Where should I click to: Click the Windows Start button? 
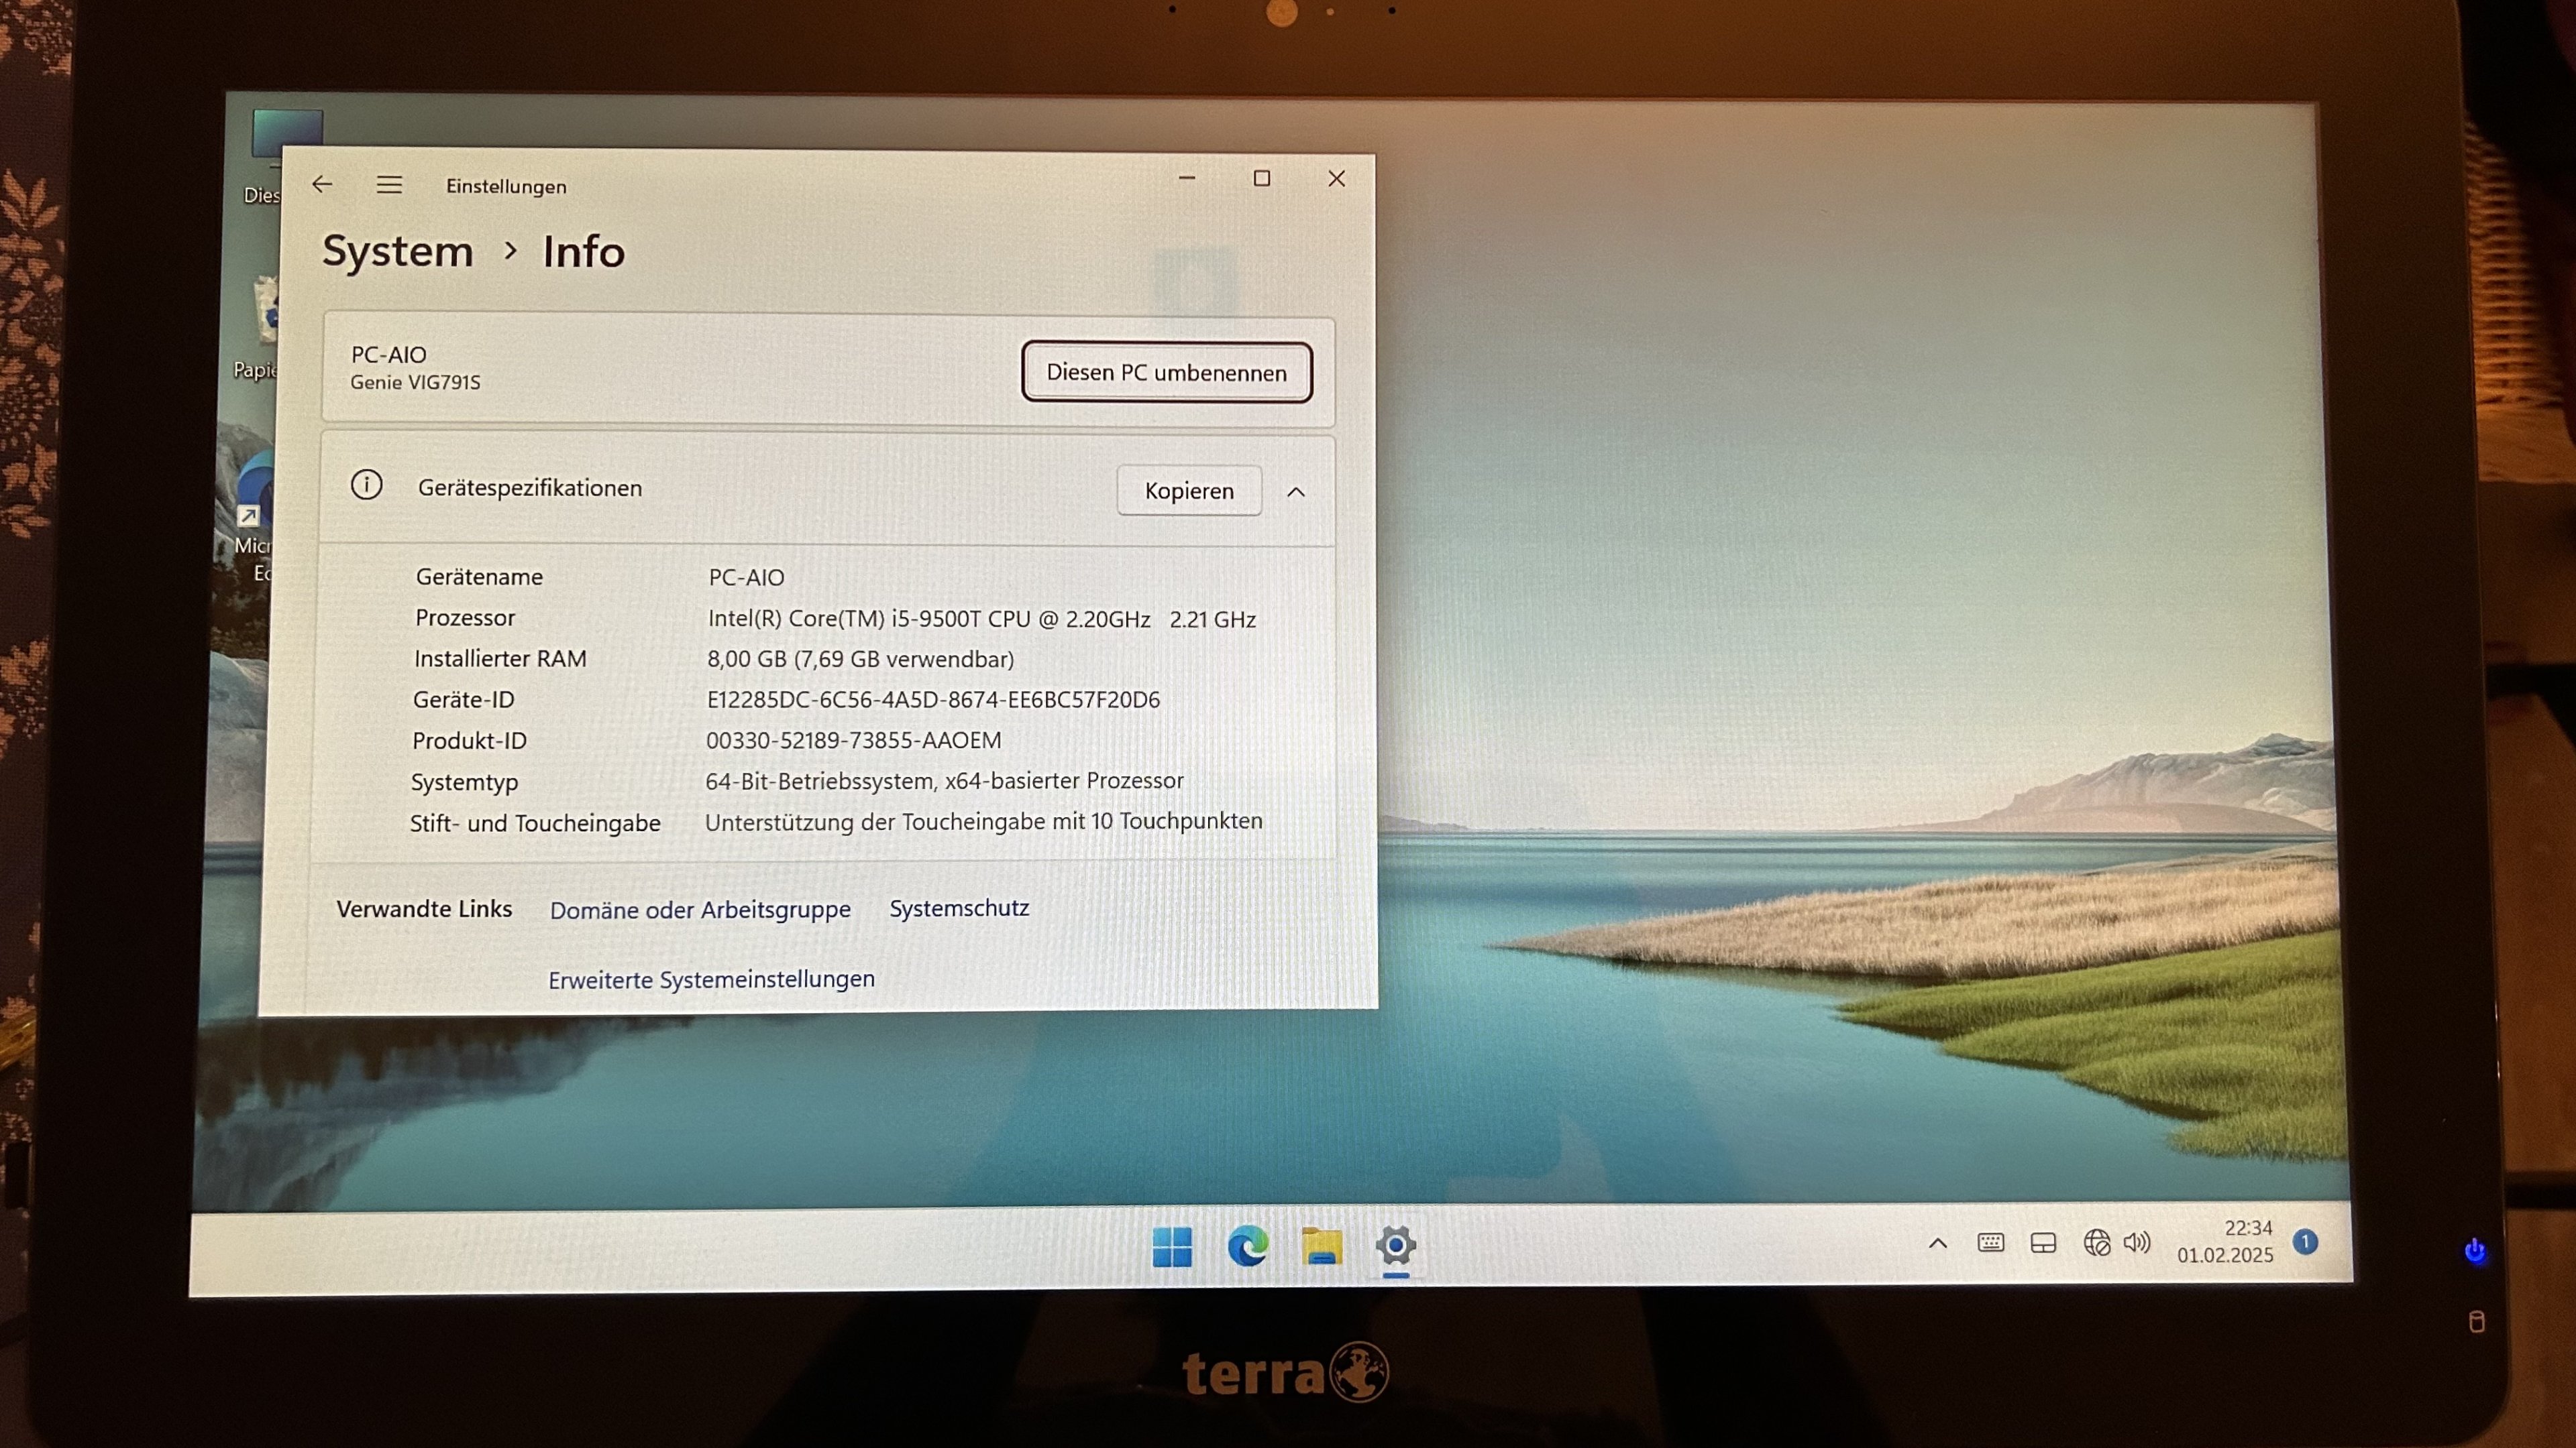pyautogui.click(x=1172, y=1246)
